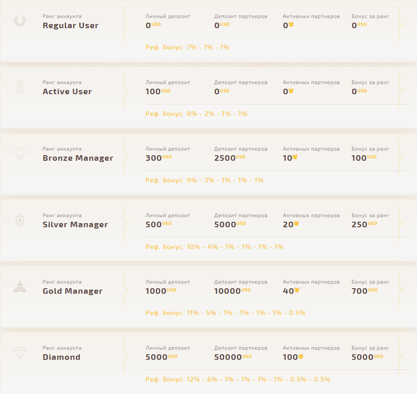Screen dimensions: 417x394
Task: Click the partners icon next to 100 active partners
Action: click(301, 356)
